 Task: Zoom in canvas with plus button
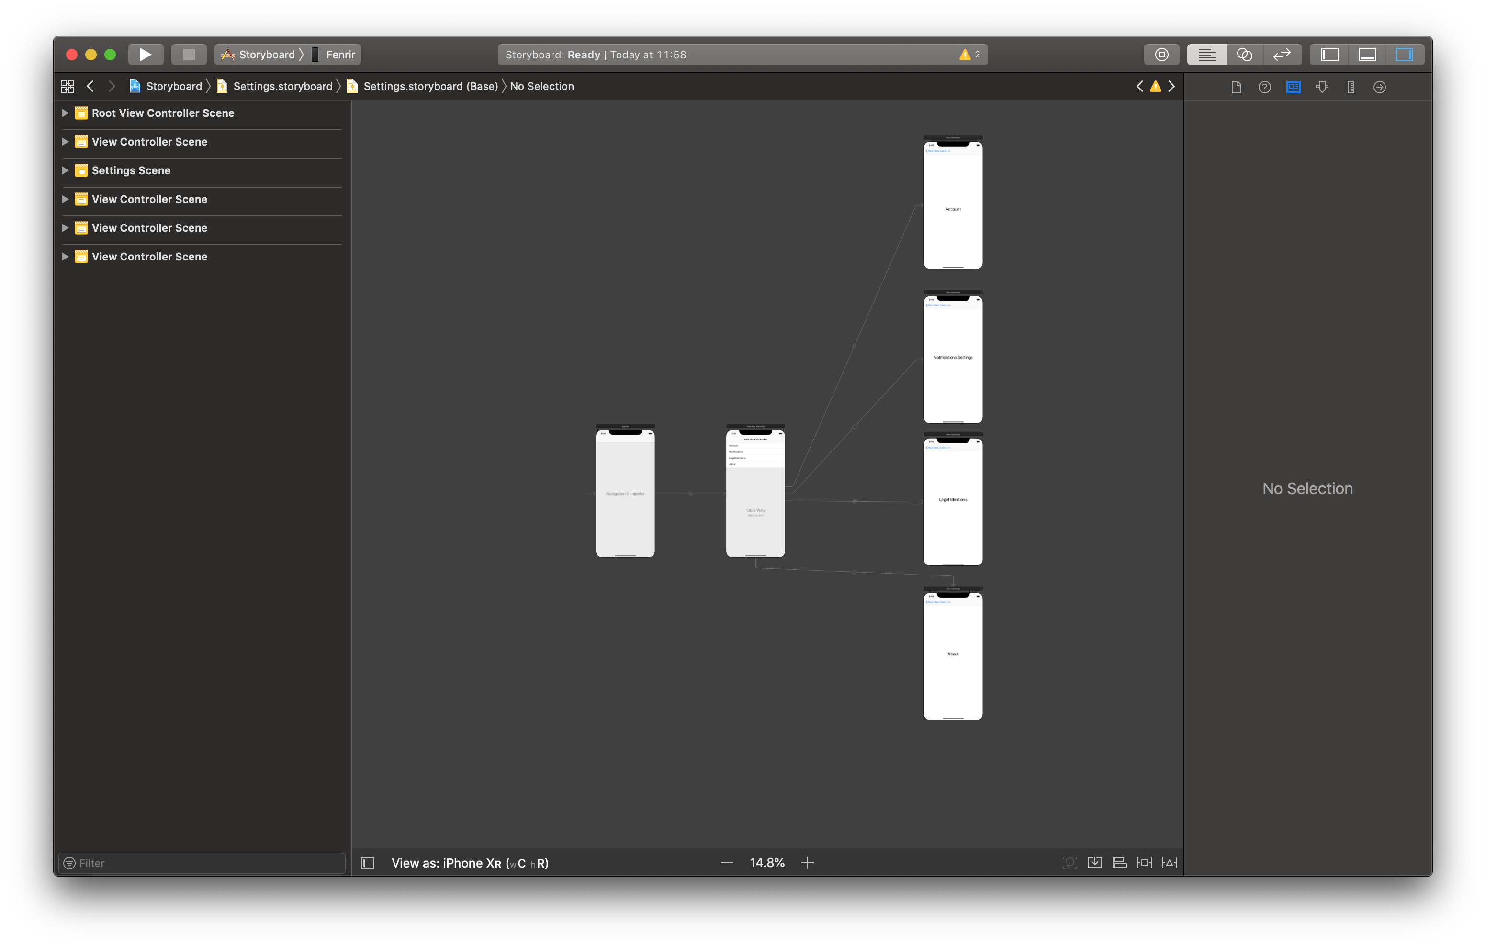click(807, 862)
